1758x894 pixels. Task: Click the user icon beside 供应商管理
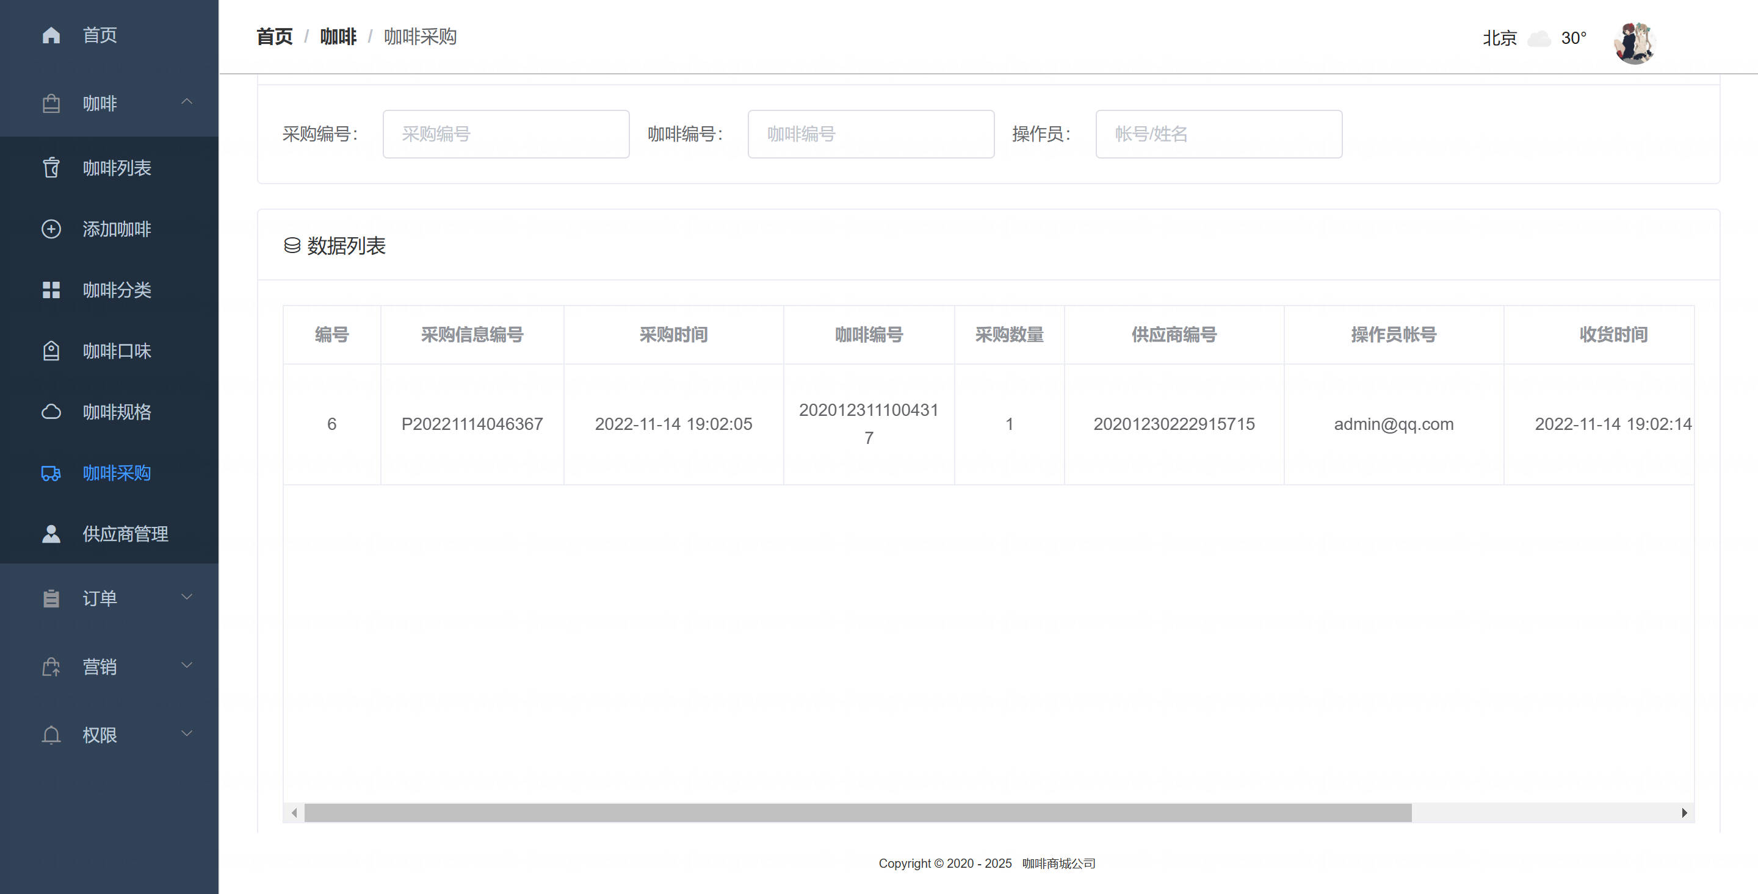(x=51, y=534)
